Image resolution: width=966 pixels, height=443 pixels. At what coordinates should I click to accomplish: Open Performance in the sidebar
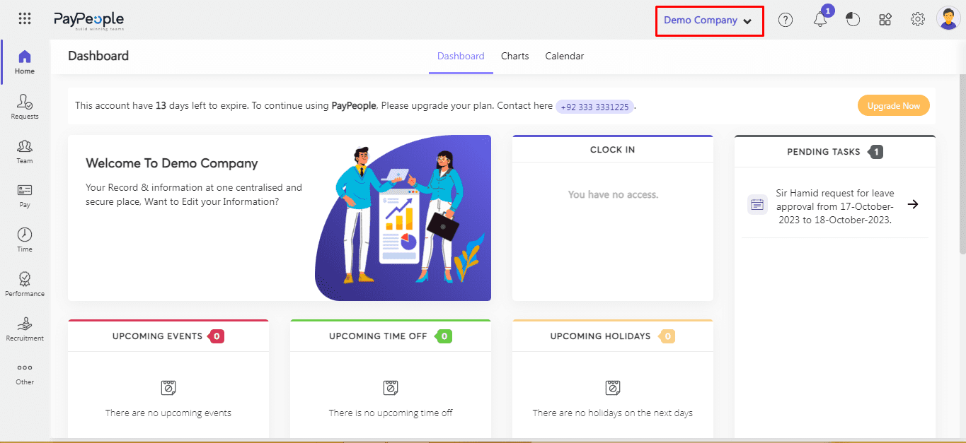(x=25, y=284)
